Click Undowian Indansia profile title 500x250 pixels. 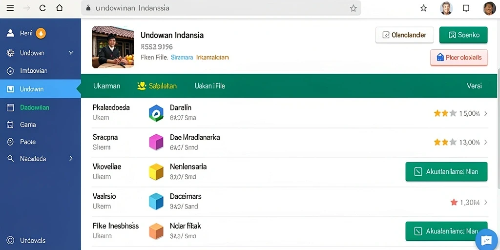click(x=172, y=35)
